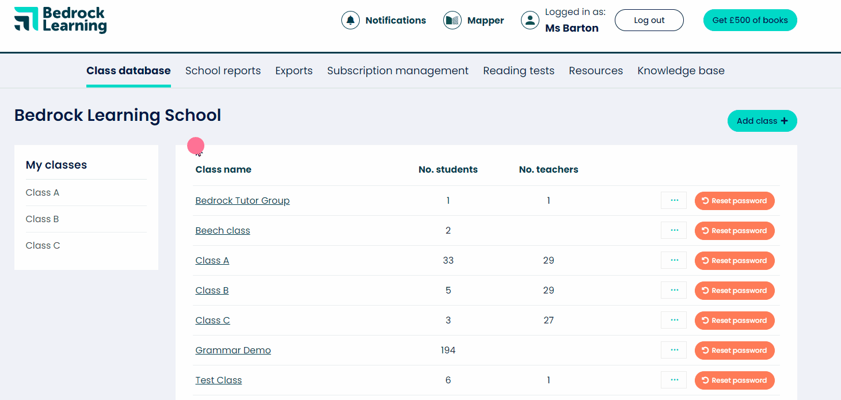
Task: Go to the Reading tests tab
Action: pos(518,71)
